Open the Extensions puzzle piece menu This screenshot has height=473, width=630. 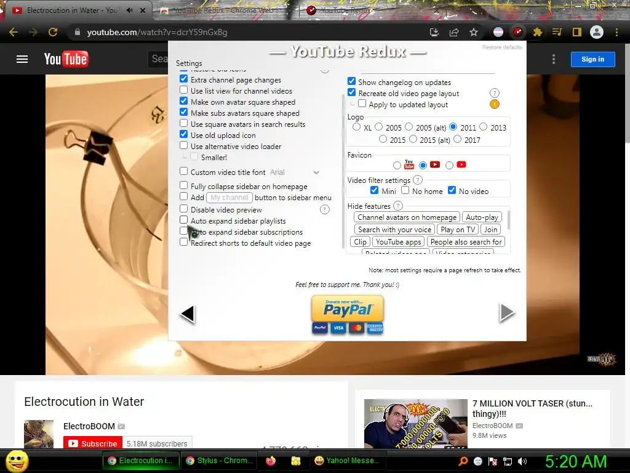(x=537, y=32)
